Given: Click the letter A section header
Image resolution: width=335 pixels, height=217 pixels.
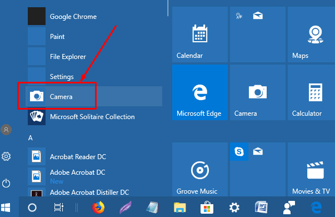Looking at the screenshot, I should [31, 138].
